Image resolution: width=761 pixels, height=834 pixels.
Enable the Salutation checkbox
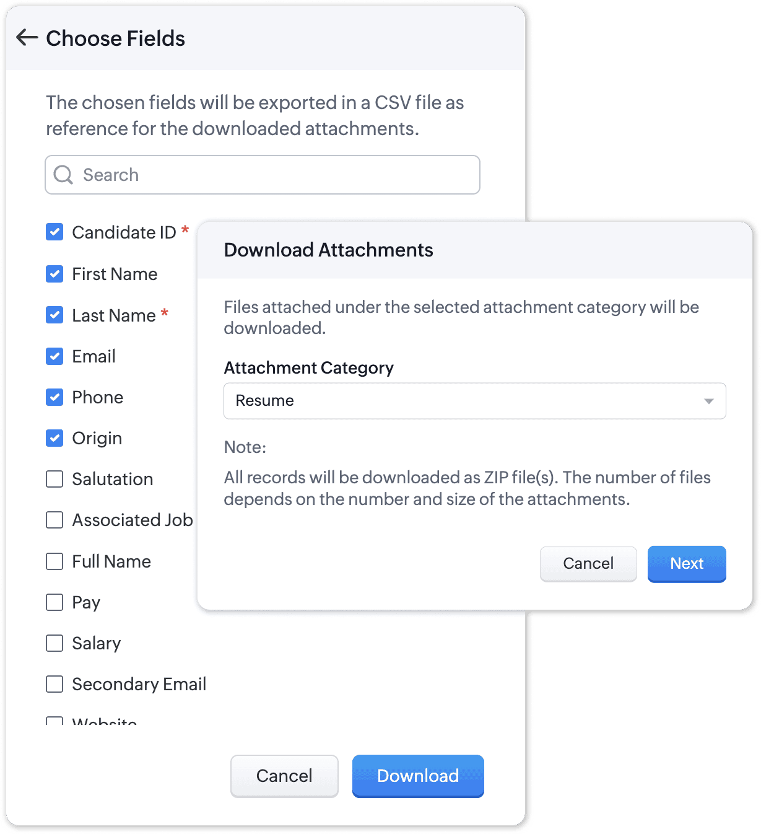point(54,479)
